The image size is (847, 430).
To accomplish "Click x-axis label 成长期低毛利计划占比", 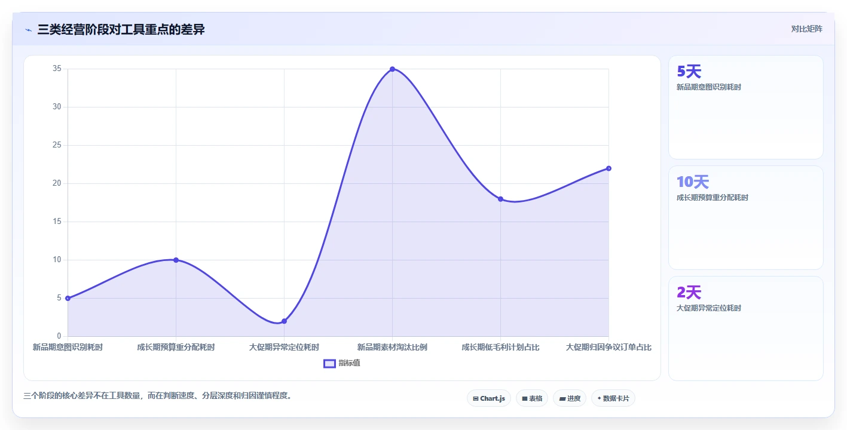I will (x=500, y=347).
